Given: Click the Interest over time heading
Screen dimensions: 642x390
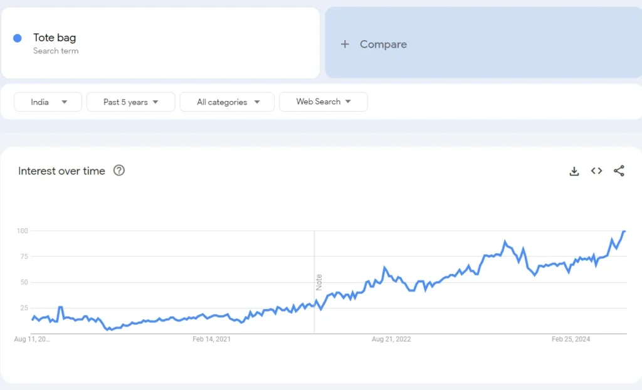Looking at the screenshot, I should pos(63,171).
